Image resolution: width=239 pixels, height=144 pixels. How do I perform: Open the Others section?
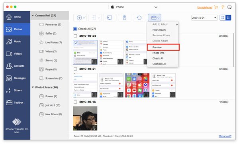pos(17,90)
